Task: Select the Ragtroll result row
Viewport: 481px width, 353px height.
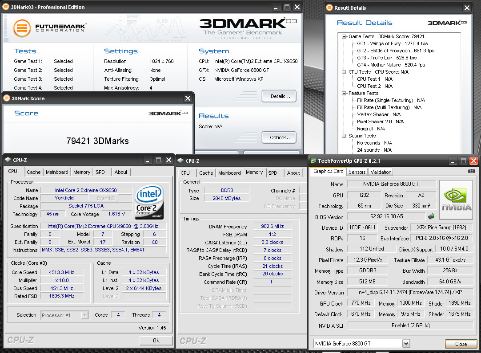Action: [371, 129]
